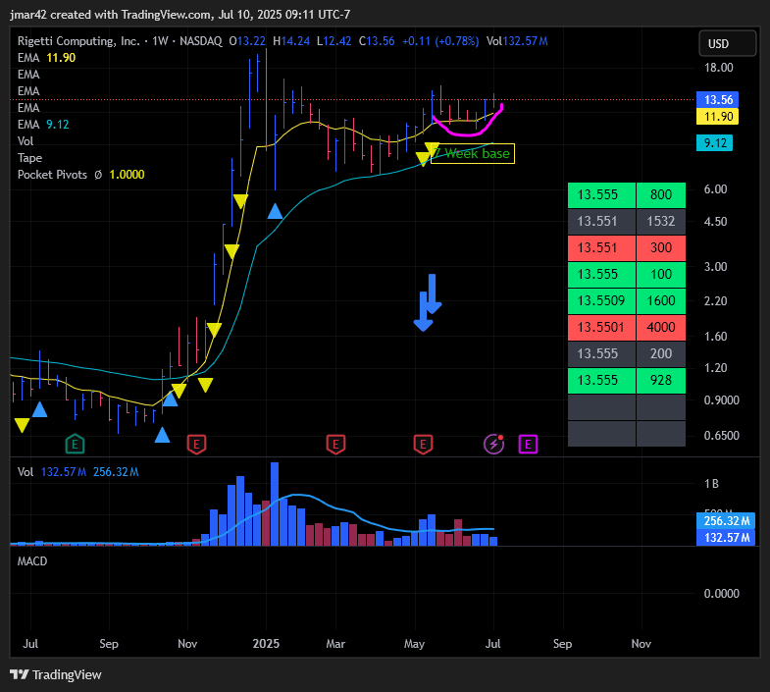Click the 256.32M volume average value in legend

(116, 472)
